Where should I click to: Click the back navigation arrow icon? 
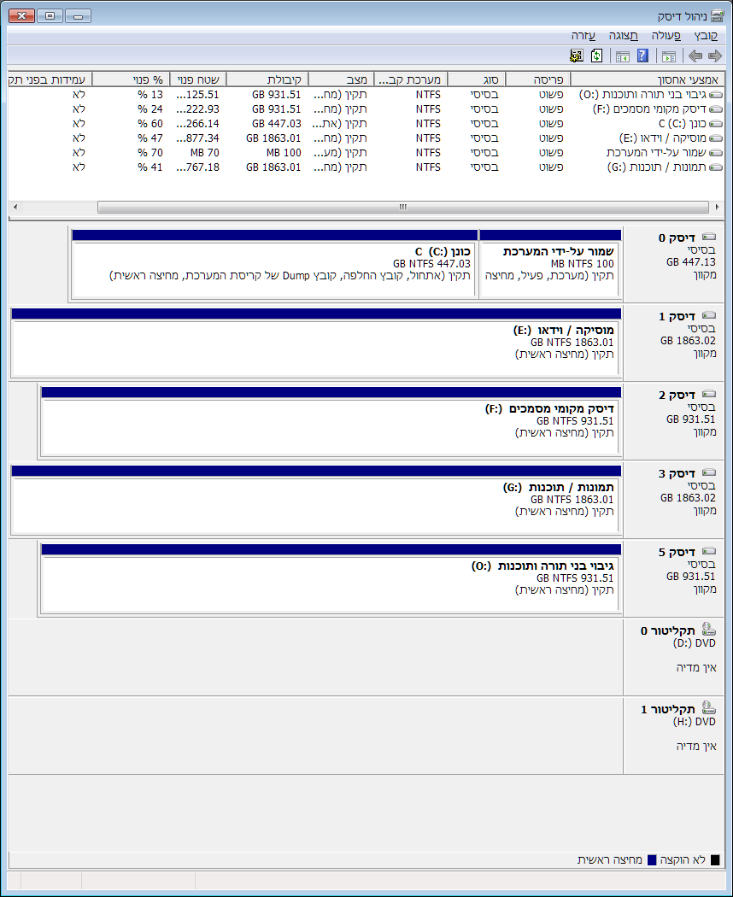[715, 55]
